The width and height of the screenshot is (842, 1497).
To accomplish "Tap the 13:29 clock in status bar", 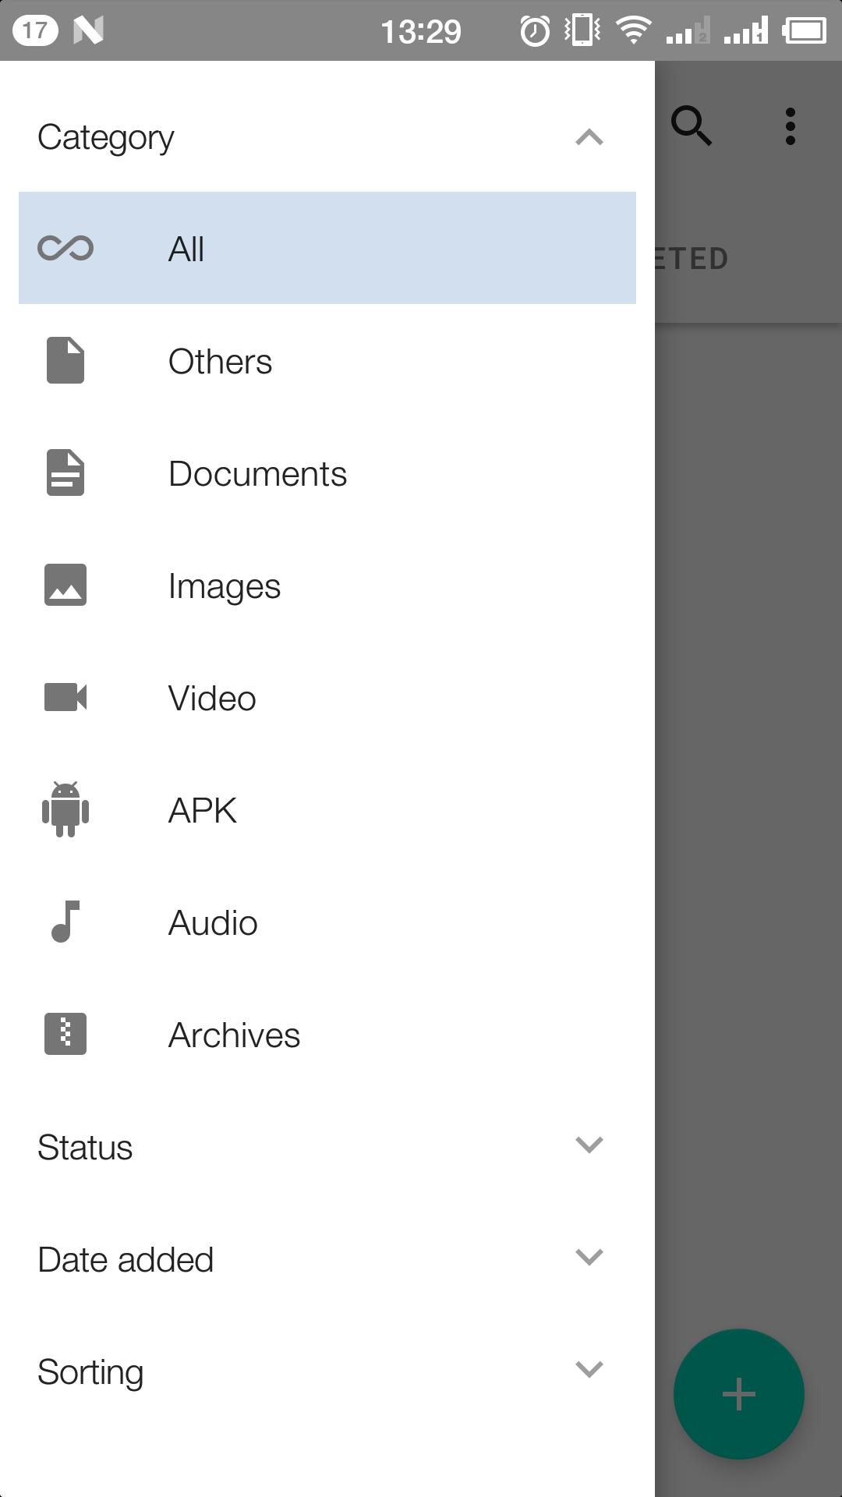I will pos(421,32).
